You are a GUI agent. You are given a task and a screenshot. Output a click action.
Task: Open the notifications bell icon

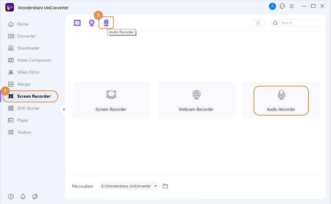pyautogui.click(x=23, y=197)
